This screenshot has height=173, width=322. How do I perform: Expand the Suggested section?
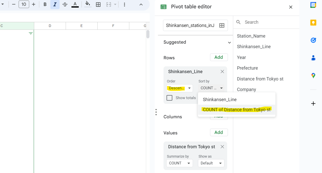(229, 42)
